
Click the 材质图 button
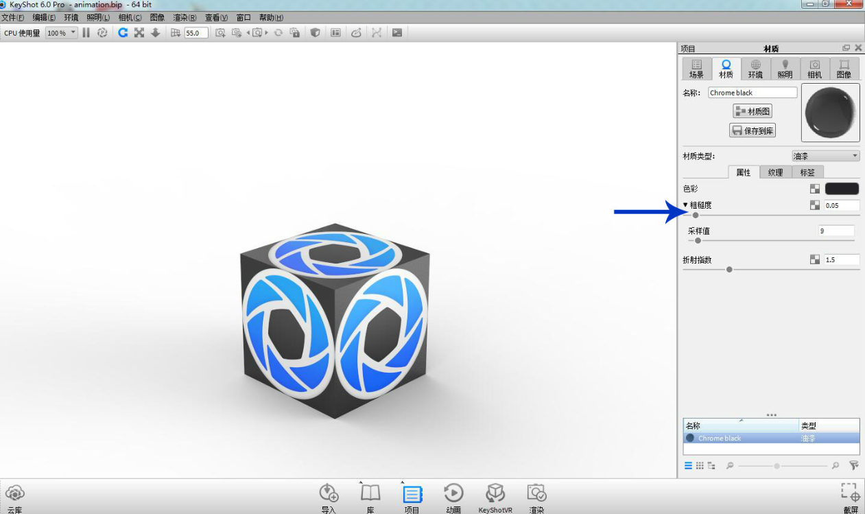click(753, 111)
